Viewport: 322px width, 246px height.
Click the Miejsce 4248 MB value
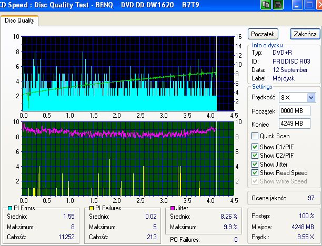pos(303,227)
